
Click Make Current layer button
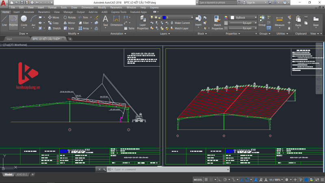coord(180,23)
